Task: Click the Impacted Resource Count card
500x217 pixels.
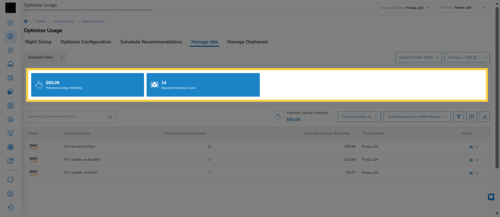Action: [x=203, y=85]
